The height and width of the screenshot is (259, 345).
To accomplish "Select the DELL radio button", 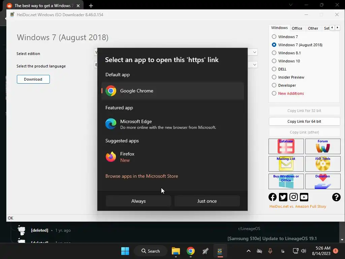I will (274, 69).
